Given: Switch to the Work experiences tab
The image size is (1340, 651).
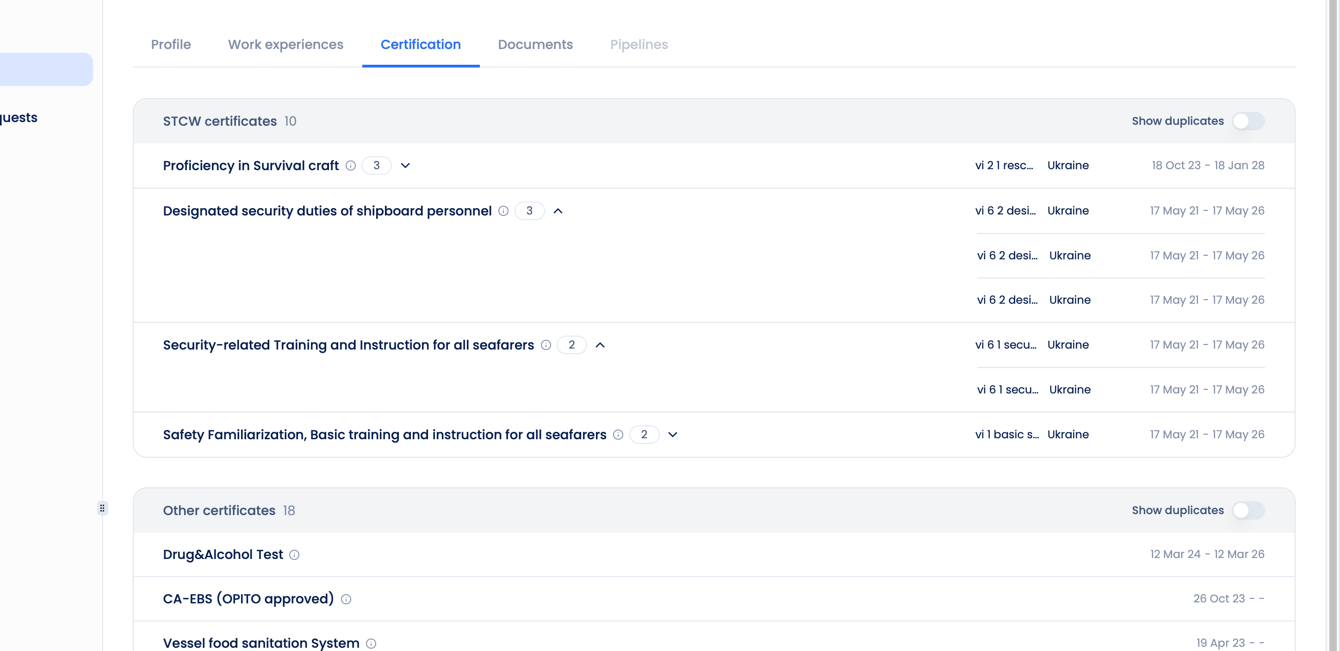Looking at the screenshot, I should point(285,45).
